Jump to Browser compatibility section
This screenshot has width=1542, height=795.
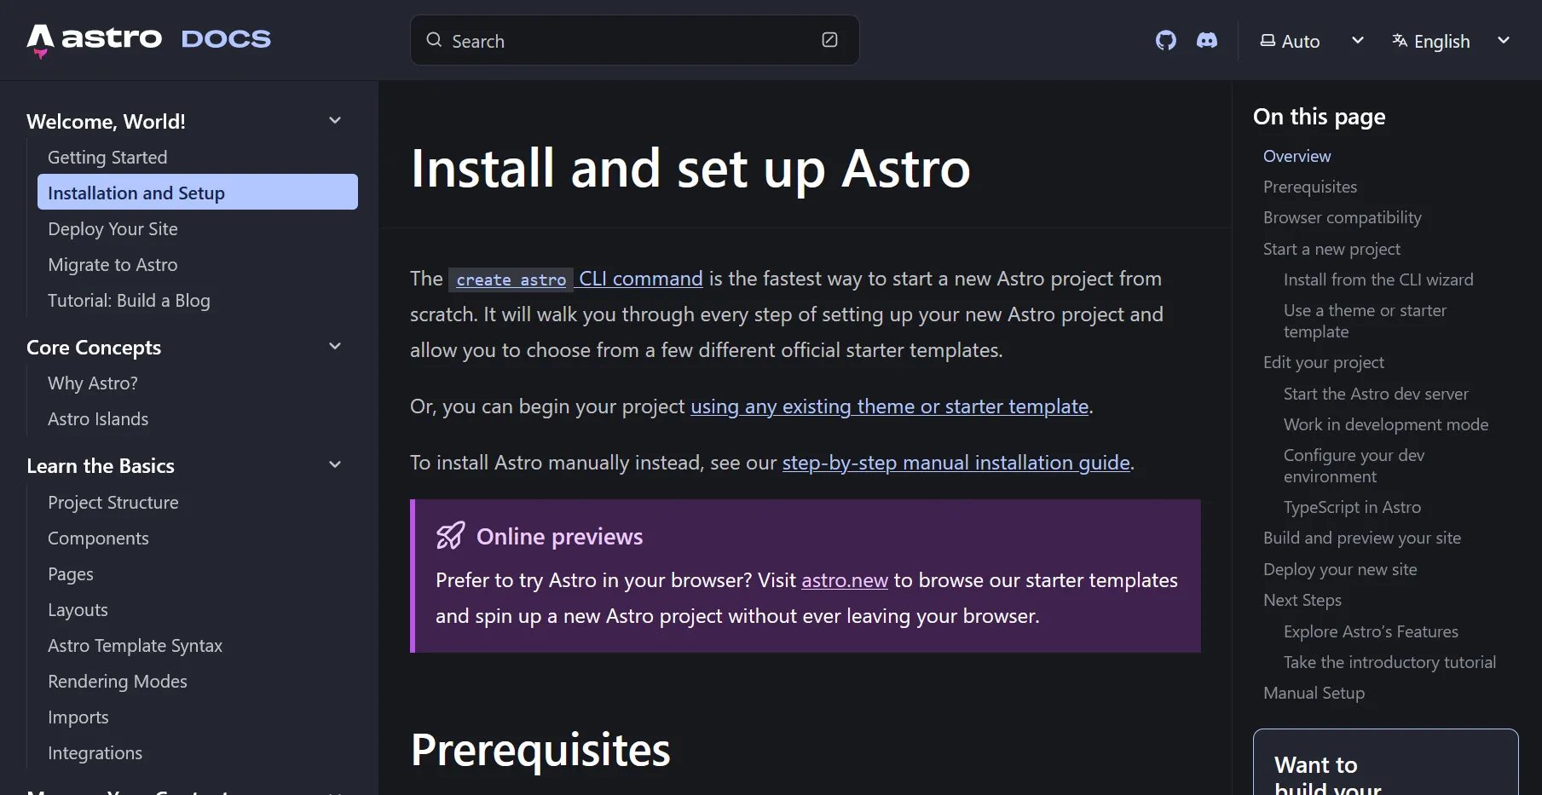click(x=1343, y=217)
